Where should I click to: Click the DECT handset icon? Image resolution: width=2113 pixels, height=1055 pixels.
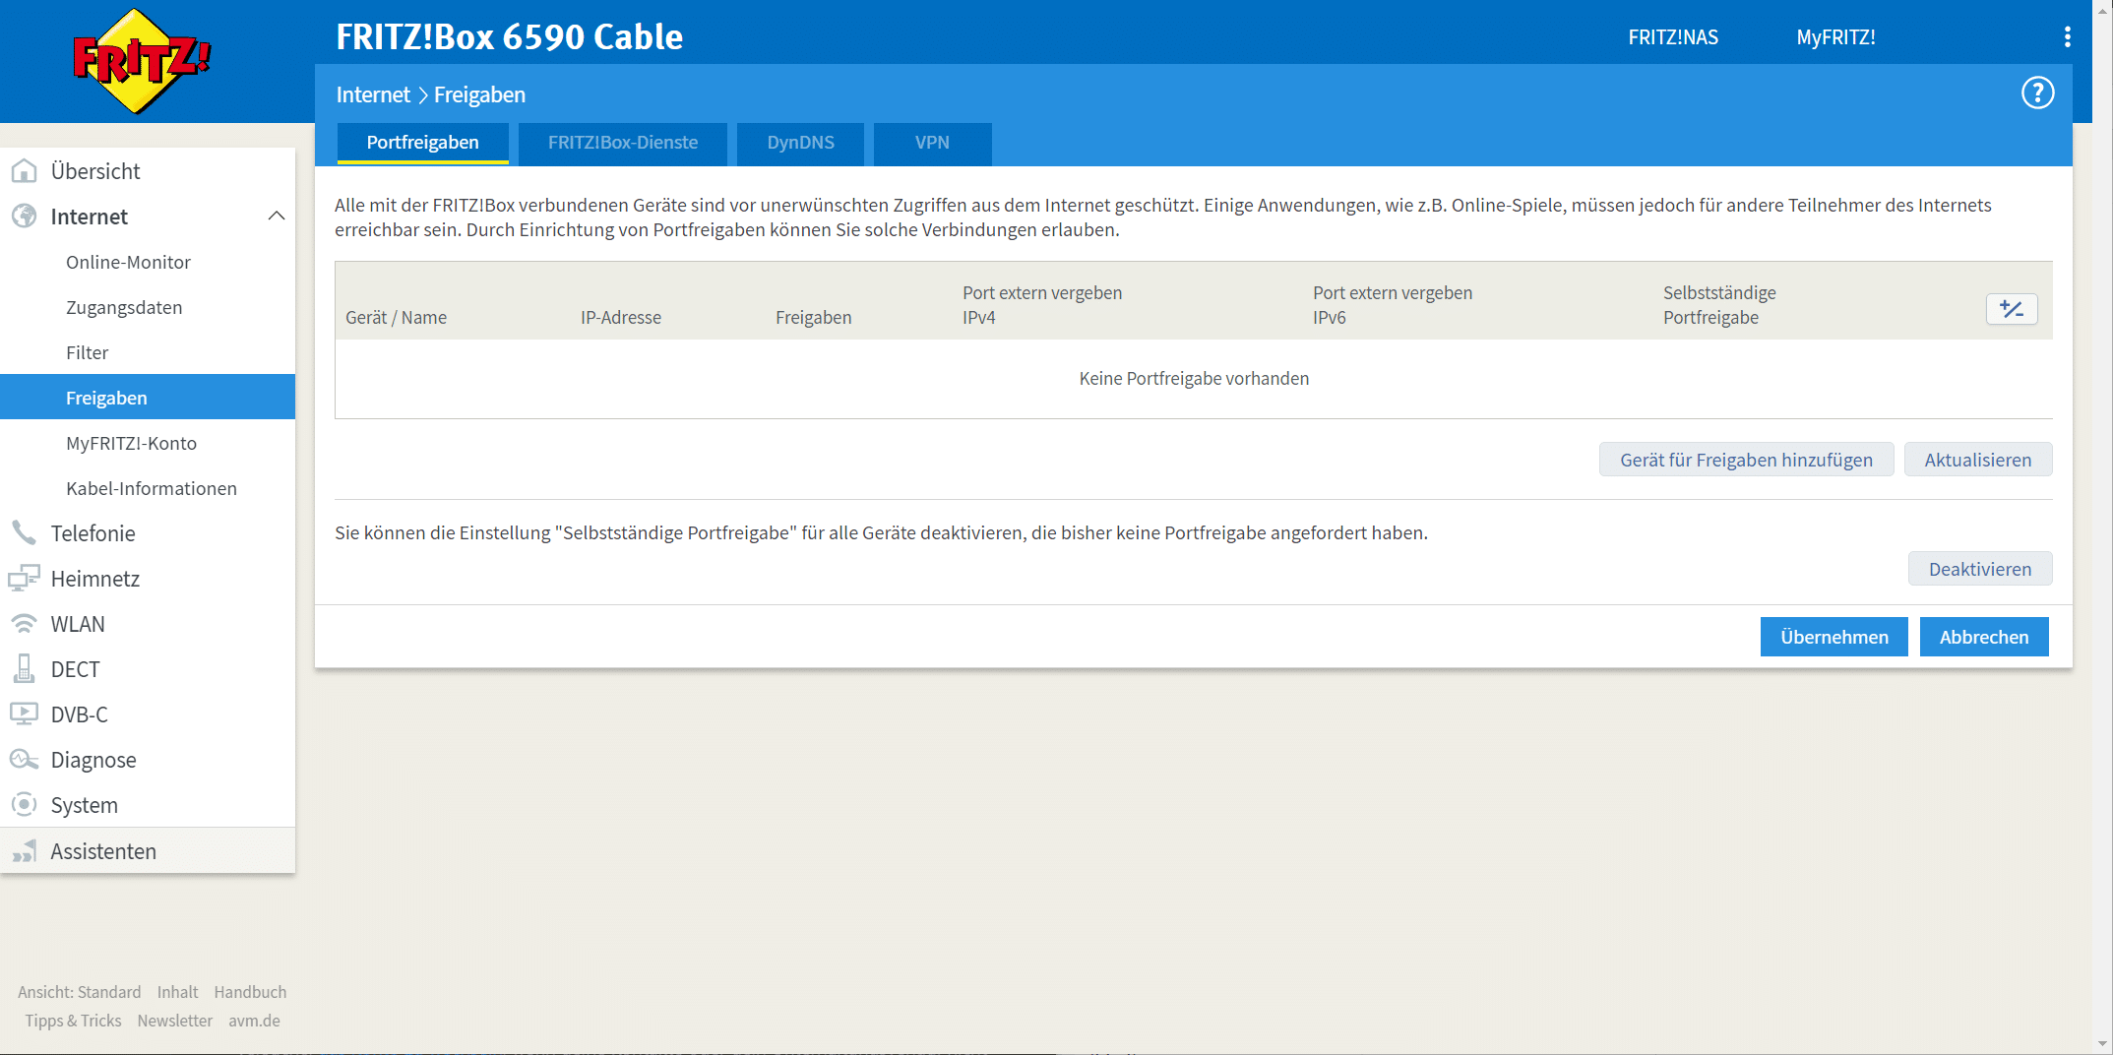pyautogui.click(x=24, y=669)
